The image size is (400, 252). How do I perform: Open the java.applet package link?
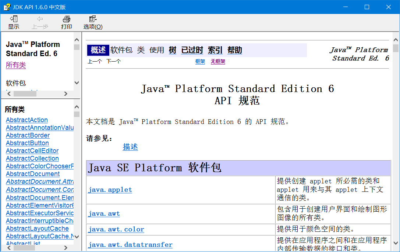(x=110, y=190)
